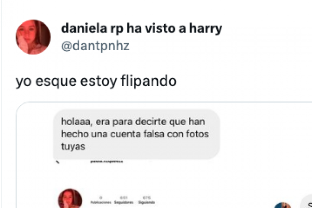Click the 'holaaa, era para decirte' message bubble

click(136, 134)
